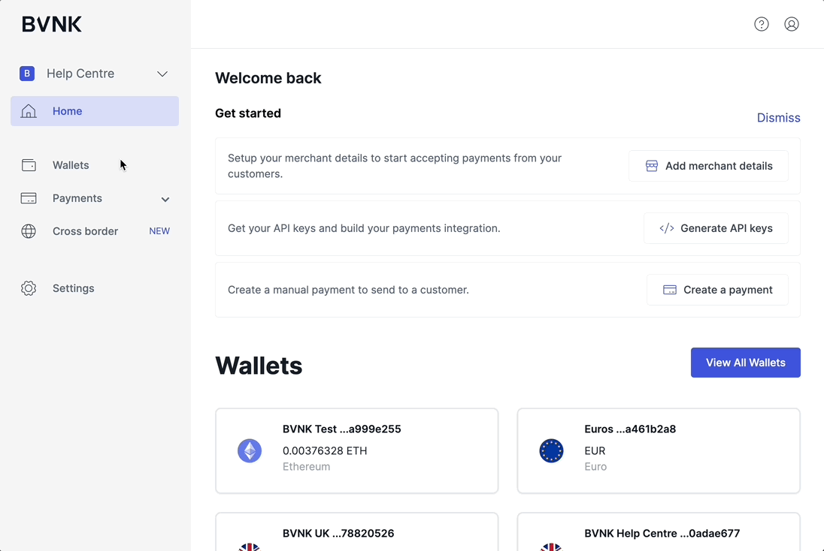Image resolution: width=824 pixels, height=551 pixels.
Task: Click the Wallets section heading
Action: pyautogui.click(x=259, y=366)
